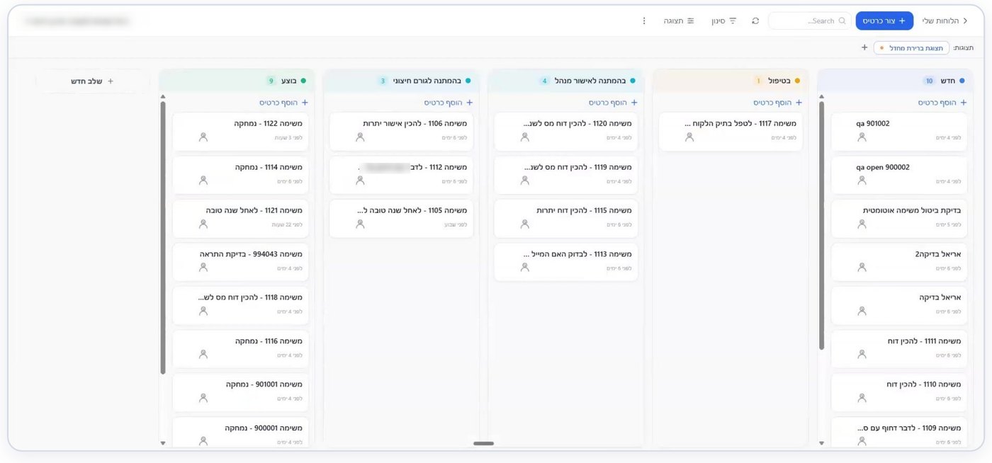Click the assignee icon on card qa 901002

point(862,137)
